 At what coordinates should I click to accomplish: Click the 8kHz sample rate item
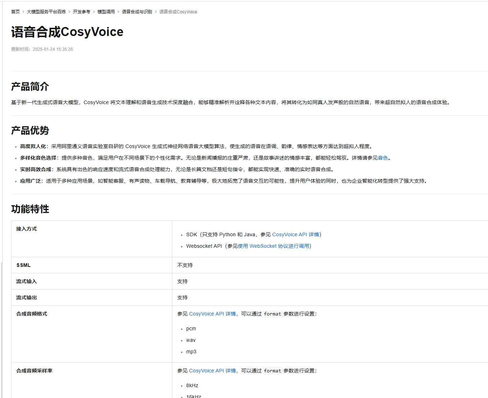(x=192, y=385)
